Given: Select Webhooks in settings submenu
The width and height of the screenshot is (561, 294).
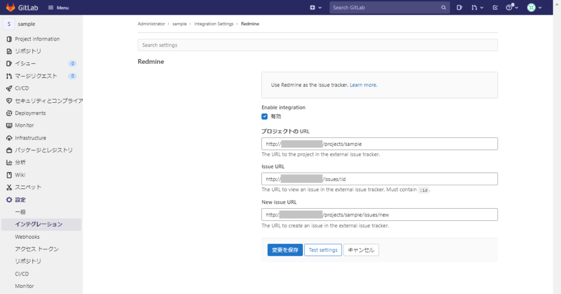Looking at the screenshot, I should 27,237.
